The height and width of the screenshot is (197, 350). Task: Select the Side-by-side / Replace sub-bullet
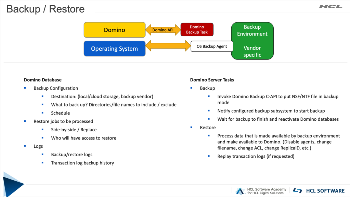click(x=74, y=130)
